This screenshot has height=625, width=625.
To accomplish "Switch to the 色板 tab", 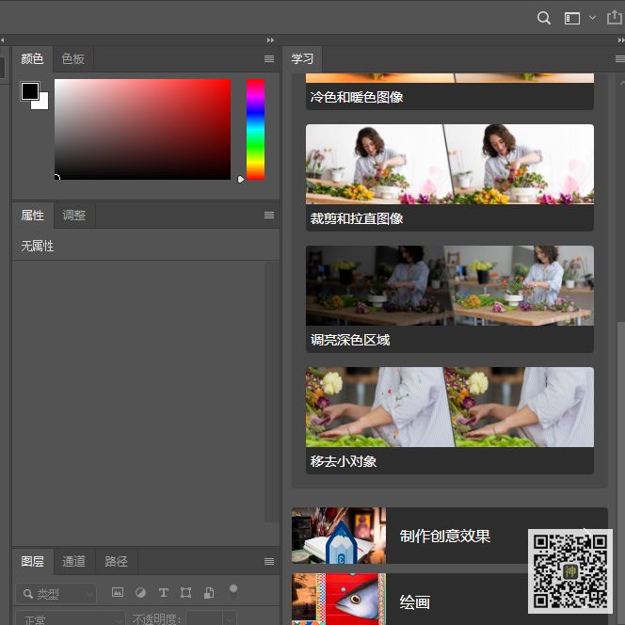I will click(x=72, y=59).
